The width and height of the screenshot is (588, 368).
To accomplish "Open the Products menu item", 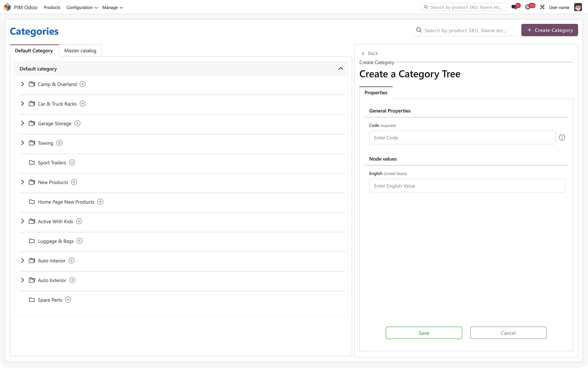I will 52,7.
